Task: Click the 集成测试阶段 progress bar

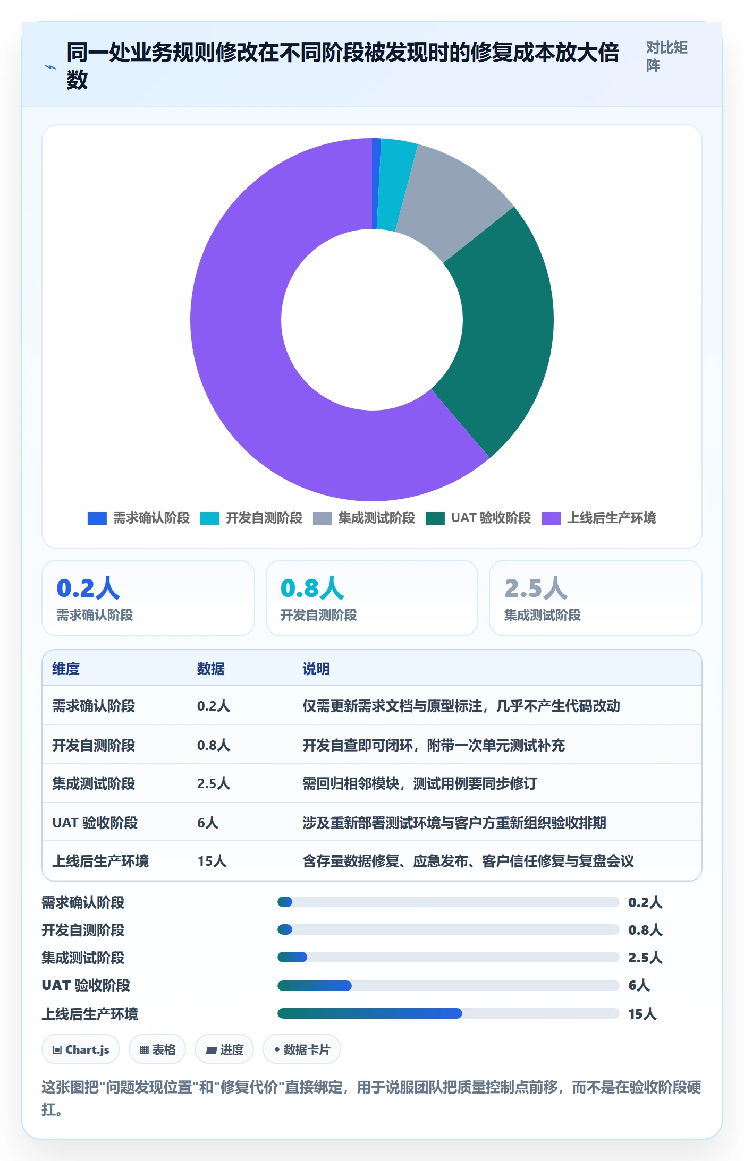Action: tap(449, 957)
